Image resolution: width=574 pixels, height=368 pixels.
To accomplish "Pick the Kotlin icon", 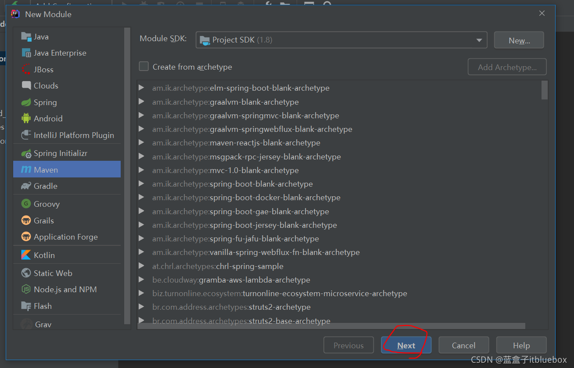I will click(x=26, y=255).
